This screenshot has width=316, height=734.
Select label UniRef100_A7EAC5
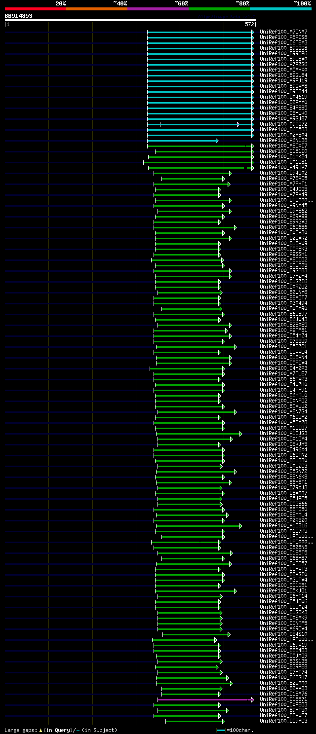(x=283, y=179)
